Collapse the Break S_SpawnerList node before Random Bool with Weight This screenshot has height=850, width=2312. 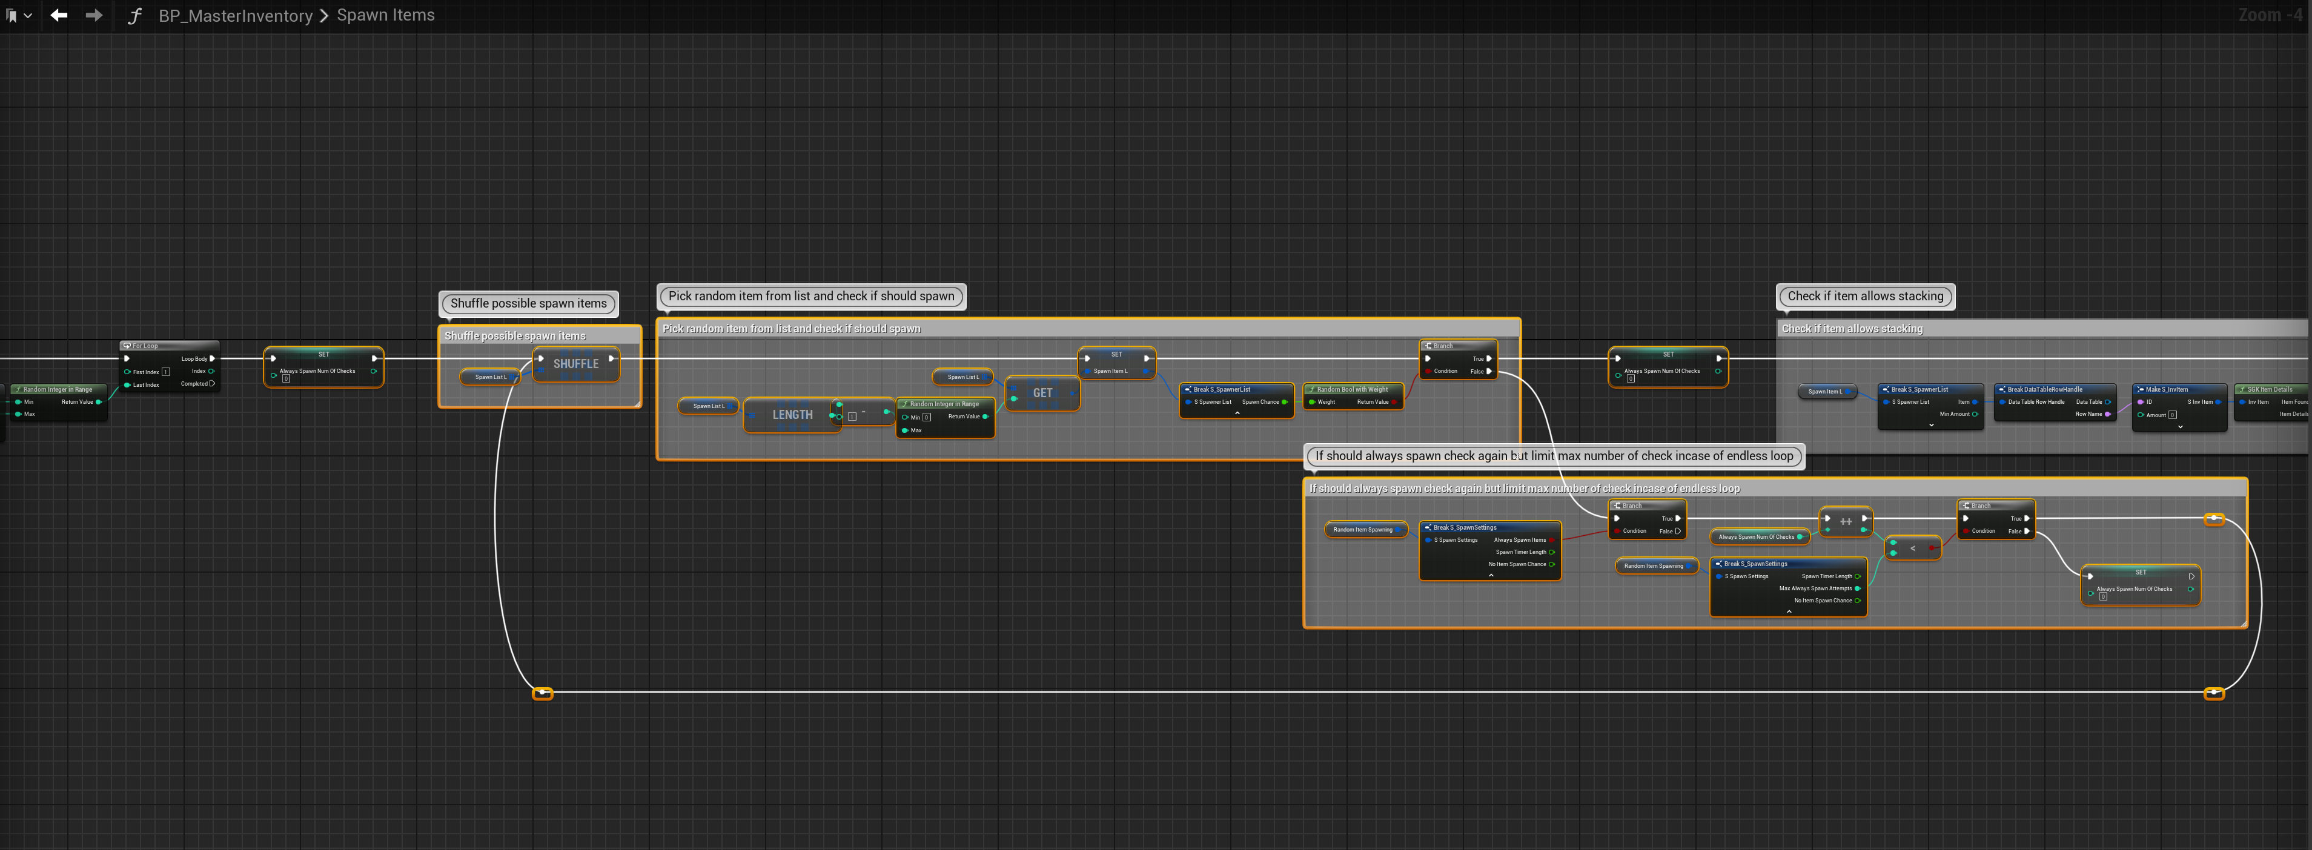coord(1237,413)
